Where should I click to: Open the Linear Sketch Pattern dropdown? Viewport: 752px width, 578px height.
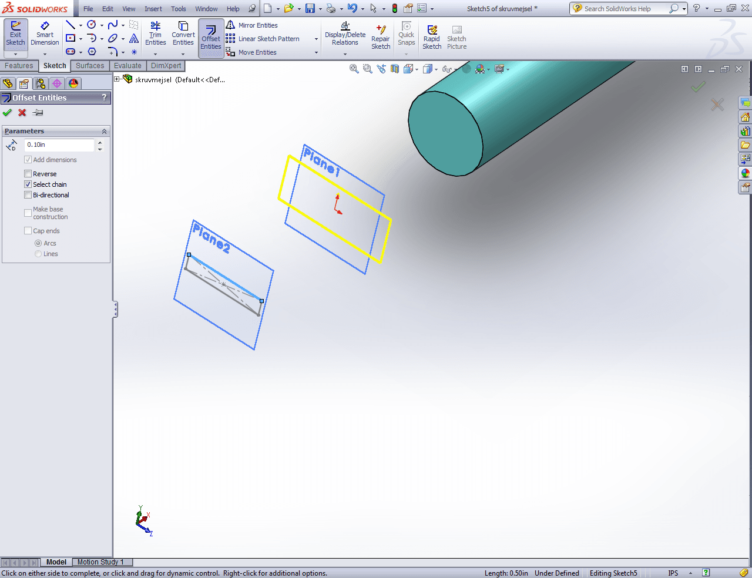[x=316, y=39]
